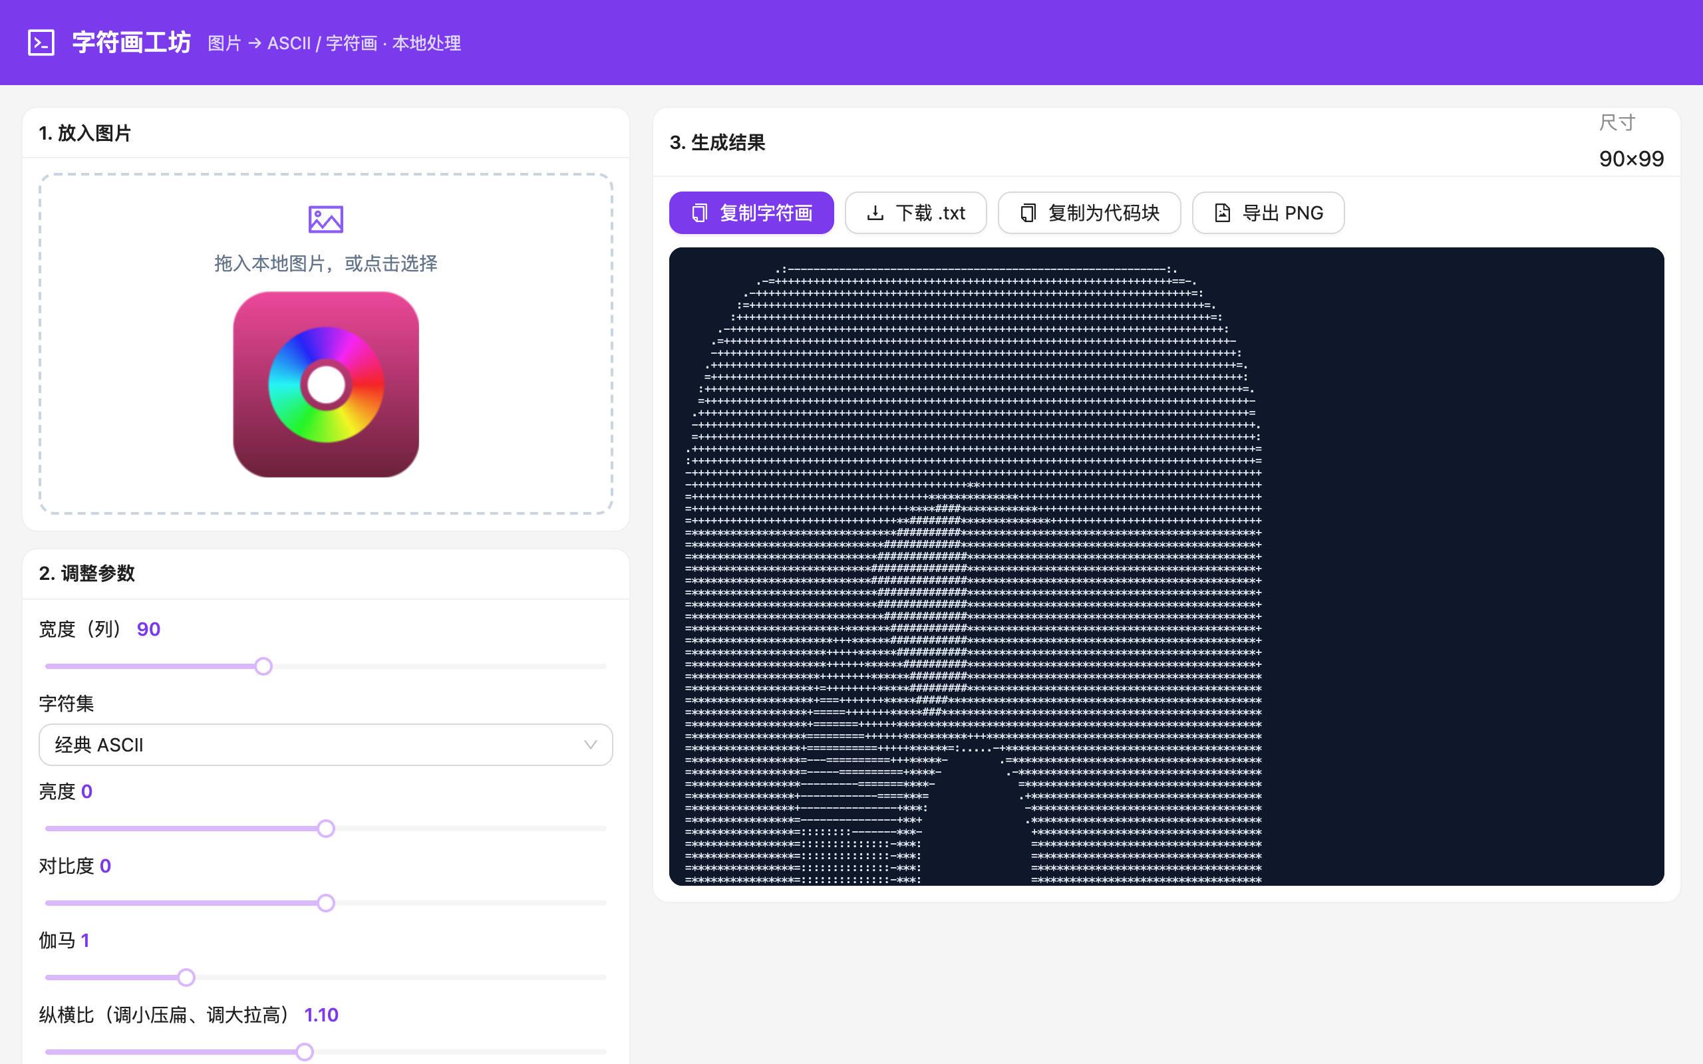Click the 拖入本地图片，或点击选择 upload prompt

coord(326,263)
